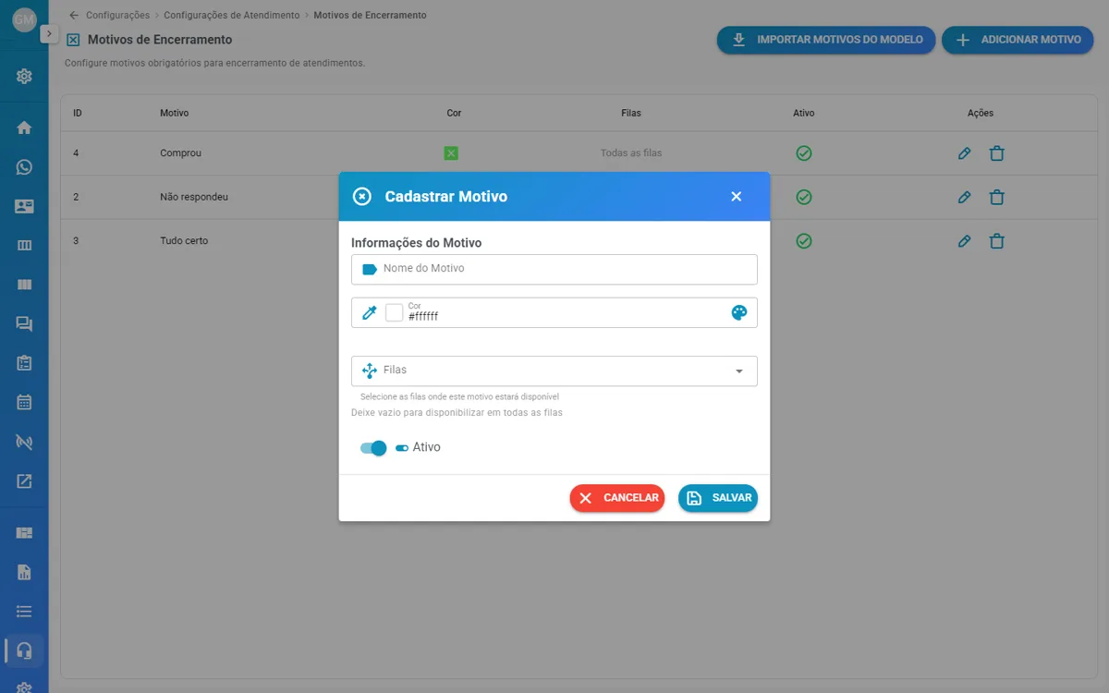Open the WhatsApp section in the sidebar
The image size is (1109, 693).
(24, 167)
